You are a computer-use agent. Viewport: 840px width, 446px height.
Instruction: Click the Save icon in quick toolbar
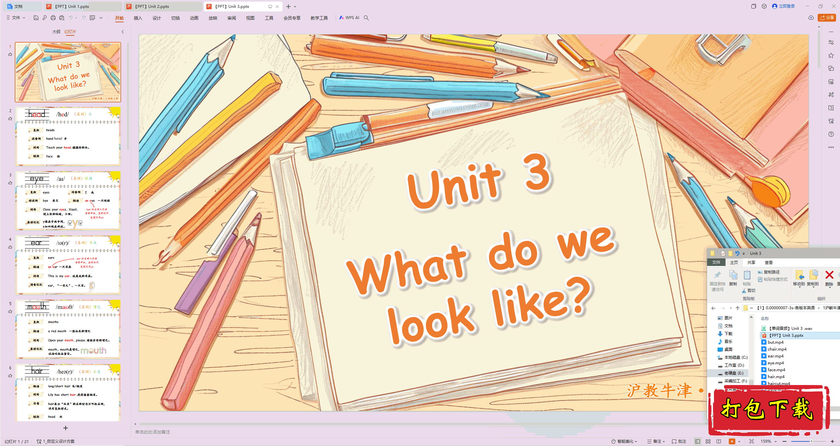coord(36,18)
